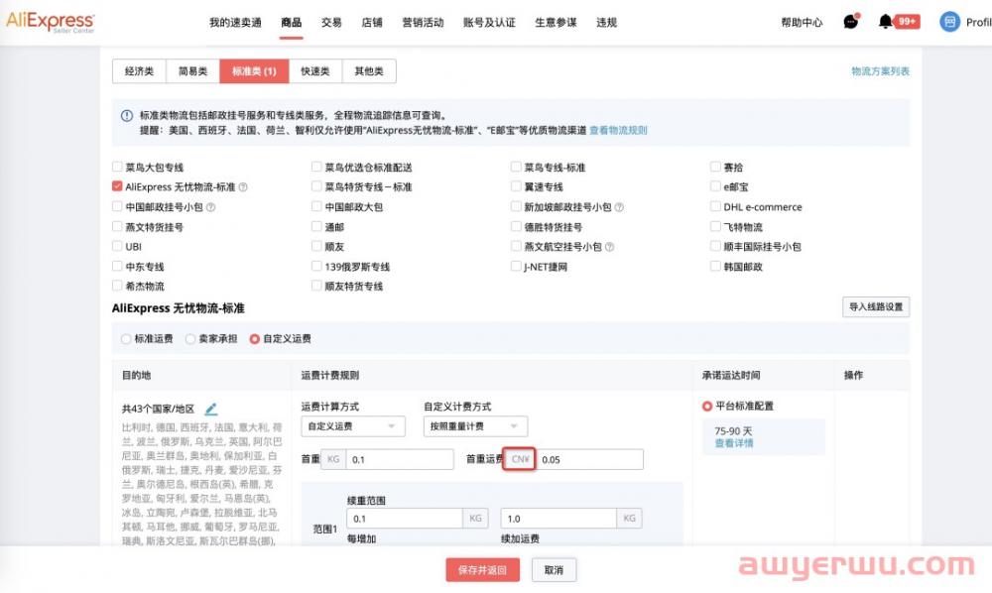992x593 pixels.
Task: Click the Profile avatar icon
Action: 949,22
